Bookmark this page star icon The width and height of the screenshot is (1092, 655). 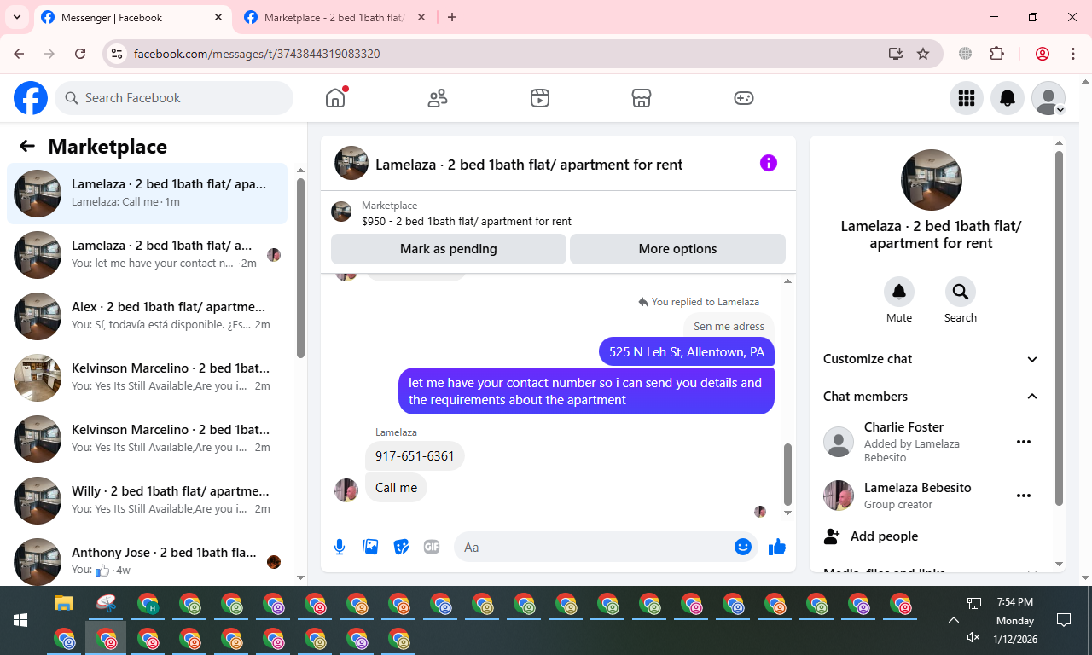coord(923,54)
